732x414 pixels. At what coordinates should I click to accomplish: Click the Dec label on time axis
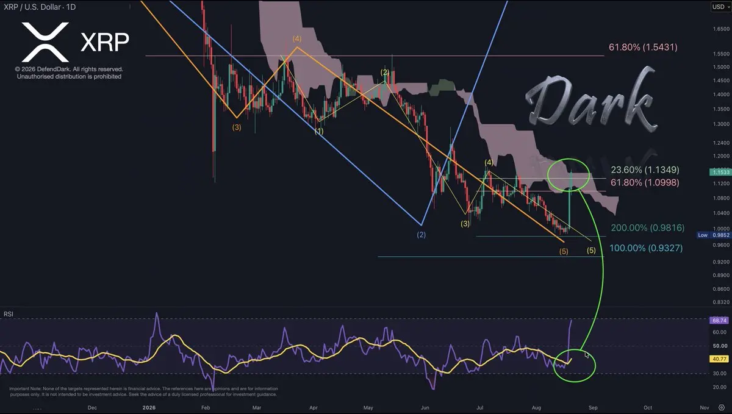click(92, 407)
